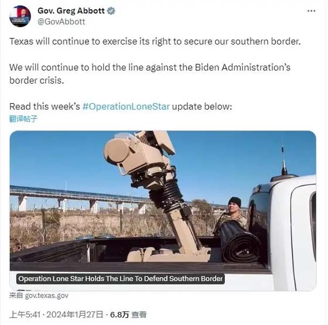Open the article preview image card
The height and width of the screenshot is (325, 328).
[x=163, y=211]
